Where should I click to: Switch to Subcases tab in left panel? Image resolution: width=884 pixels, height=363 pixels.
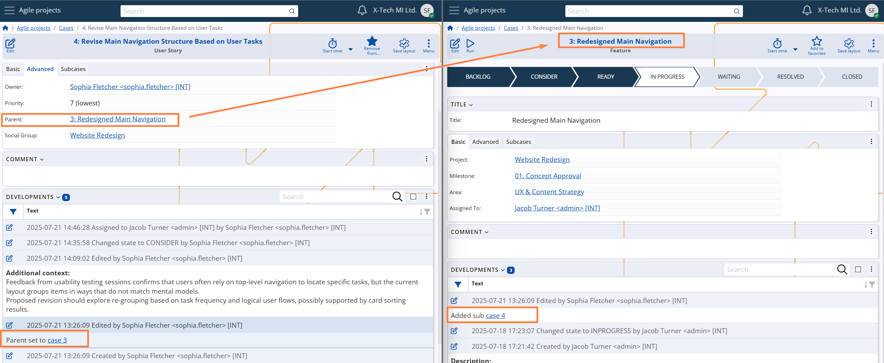point(73,69)
